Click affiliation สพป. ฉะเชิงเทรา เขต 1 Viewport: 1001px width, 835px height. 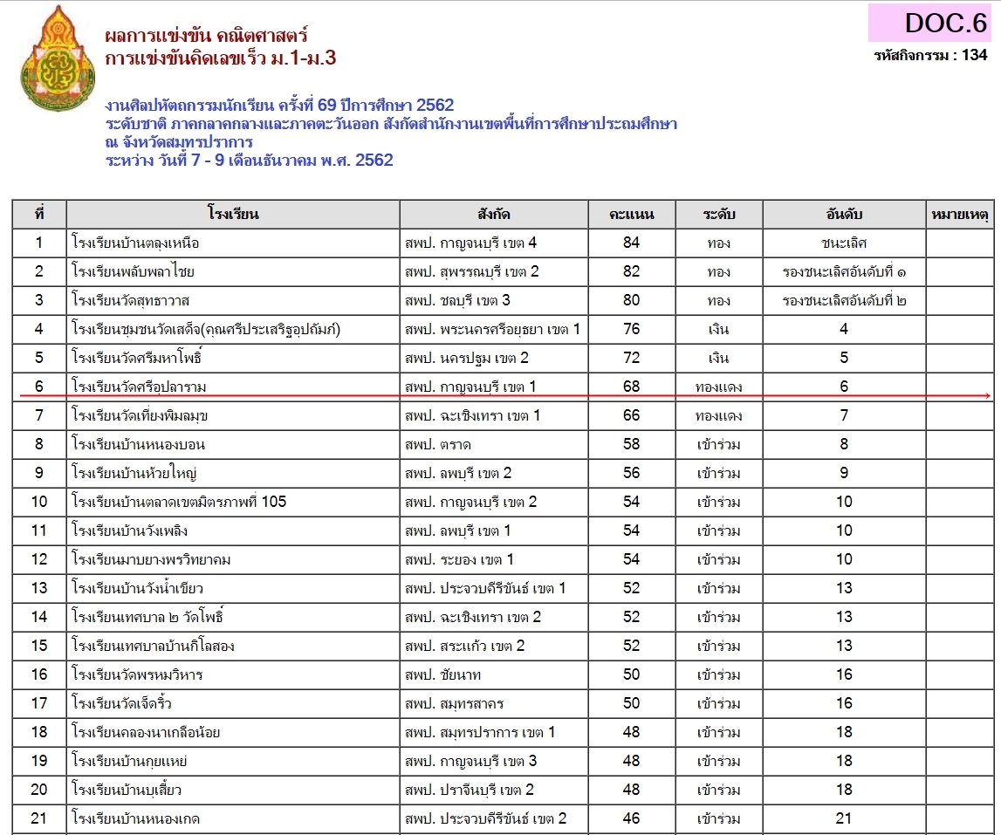click(x=472, y=415)
